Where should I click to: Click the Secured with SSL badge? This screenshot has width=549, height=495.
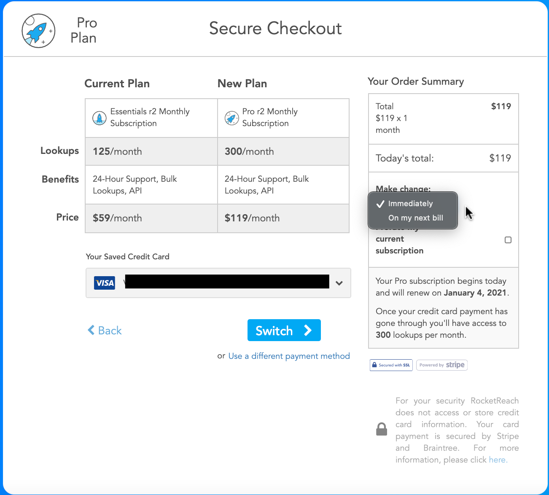pos(391,365)
